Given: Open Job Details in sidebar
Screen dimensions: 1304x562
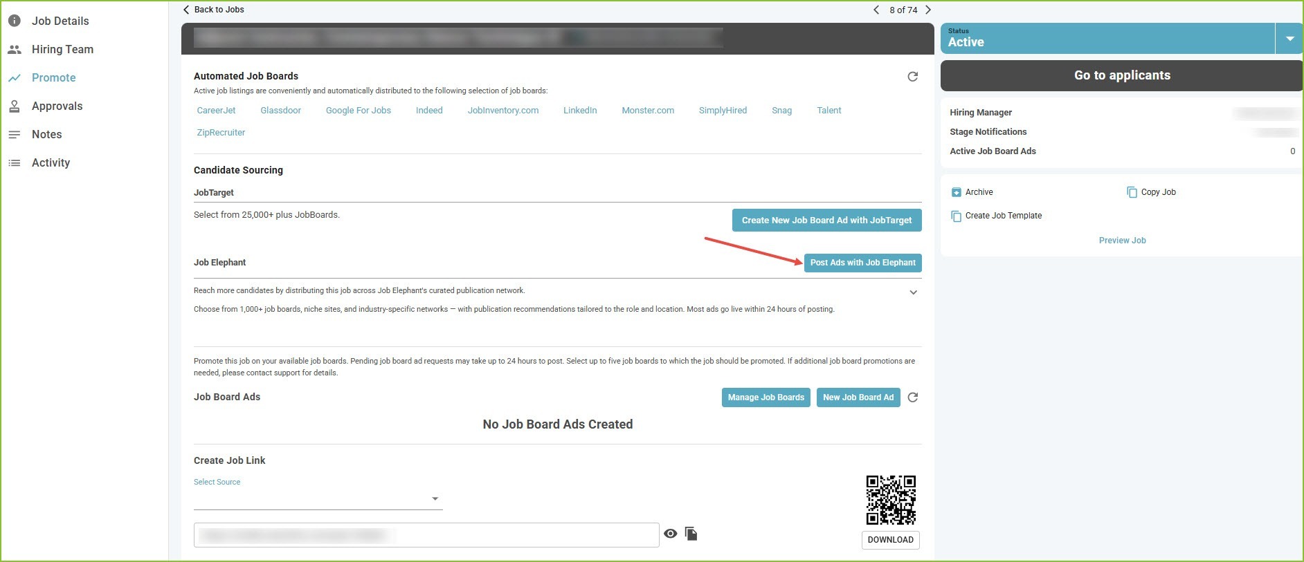Looking at the screenshot, I should tap(60, 21).
